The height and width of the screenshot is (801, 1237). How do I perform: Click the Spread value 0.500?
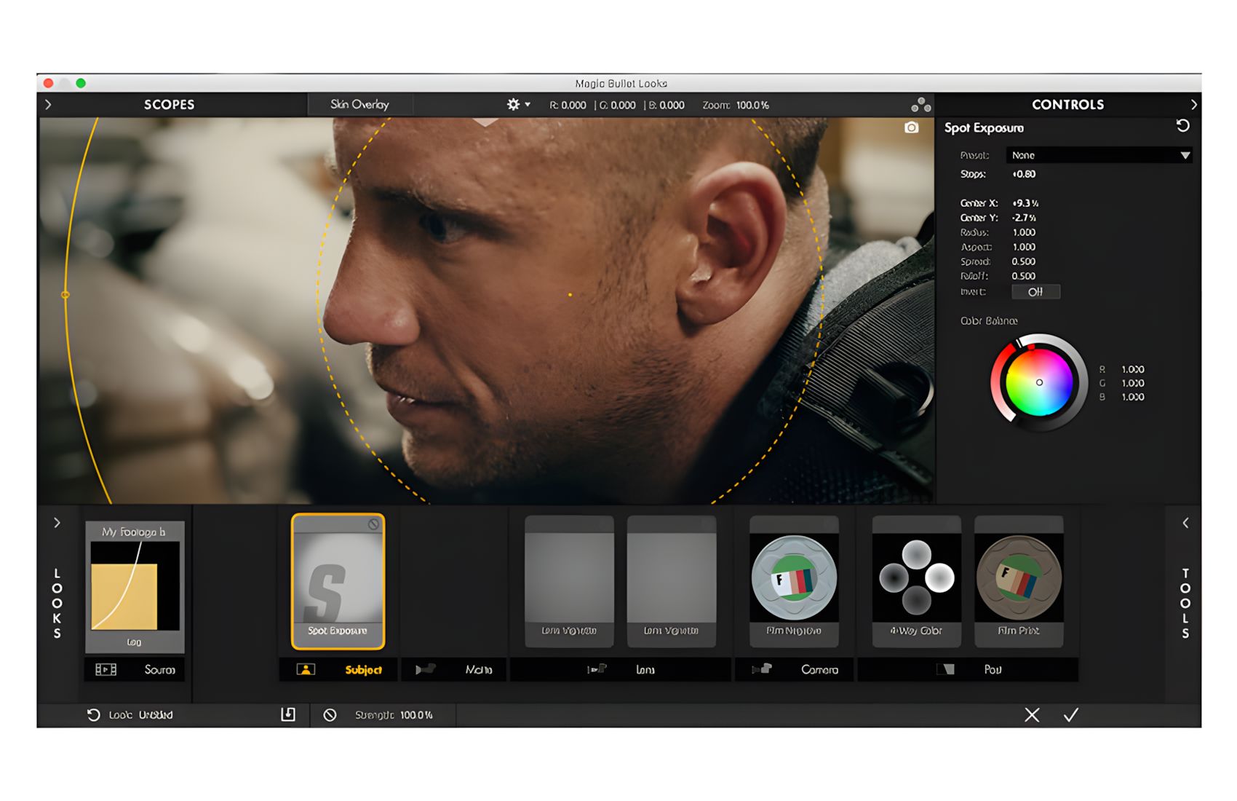(x=1024, y=261)
